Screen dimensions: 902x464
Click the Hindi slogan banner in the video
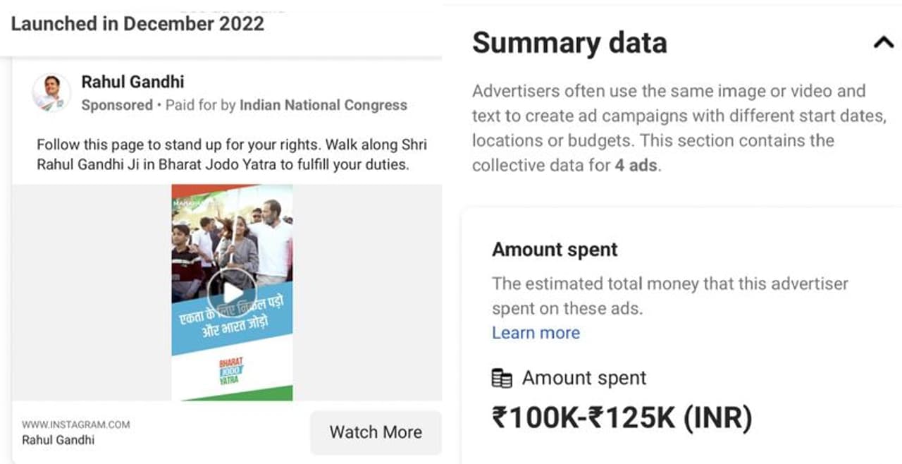click(x=234, y=321)
